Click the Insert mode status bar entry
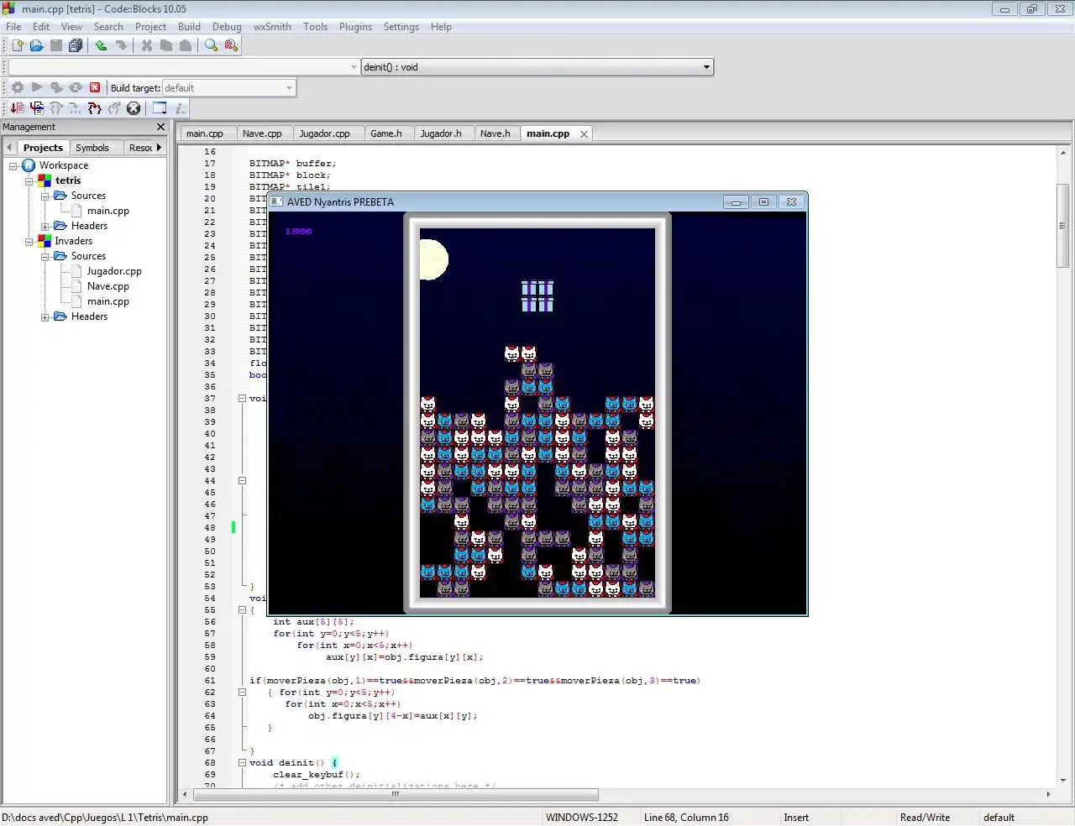Viewport: 1075px width, 826px height. coord(796,818)
